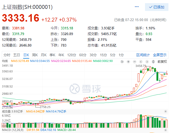Image resolution: width=170 pixels, height=133 pixels.
Task: Click the 成交额 value 5405.77亿
Action: coord(109,34)
